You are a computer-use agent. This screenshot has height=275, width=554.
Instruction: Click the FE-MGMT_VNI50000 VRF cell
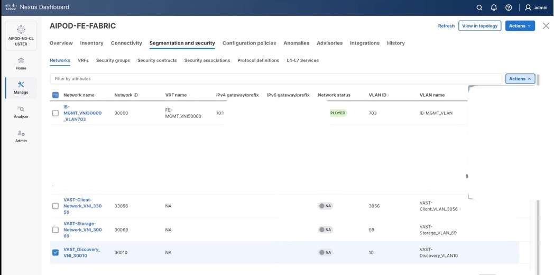[x=183, y=113]
